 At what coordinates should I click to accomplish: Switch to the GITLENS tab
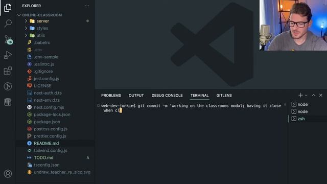pyautogui.click(x=224, y=96)
